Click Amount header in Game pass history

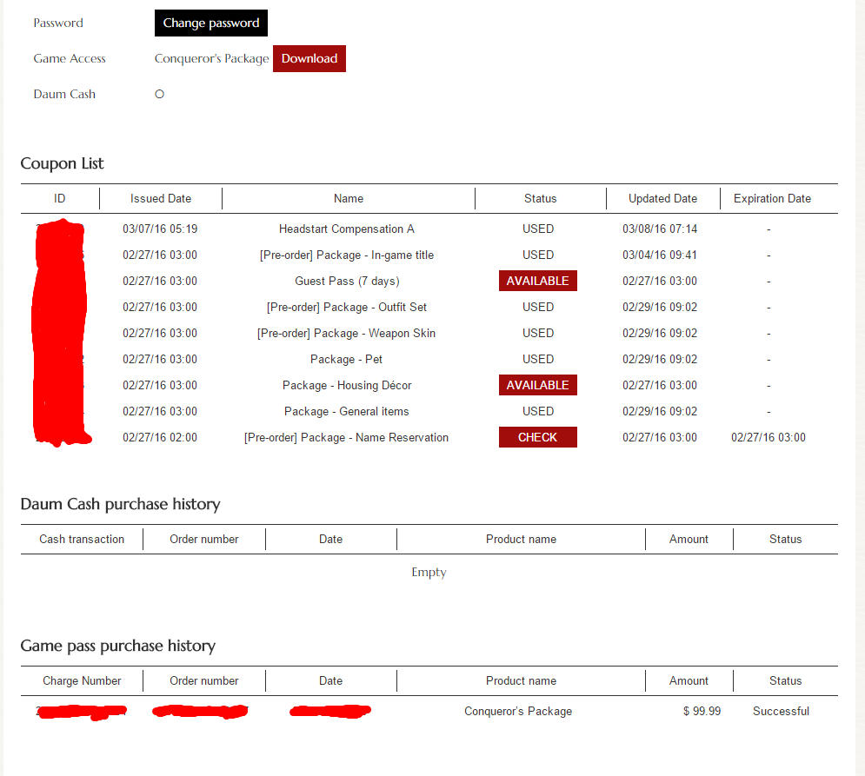pos(689,681)
